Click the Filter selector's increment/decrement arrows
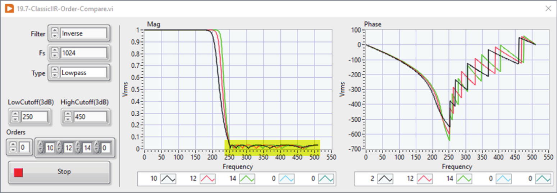 pos(54,34)
